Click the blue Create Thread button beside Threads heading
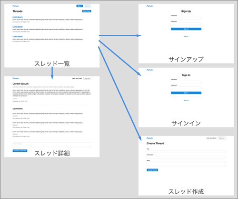Screen dimensions: 238x199 tap(87, 11)
